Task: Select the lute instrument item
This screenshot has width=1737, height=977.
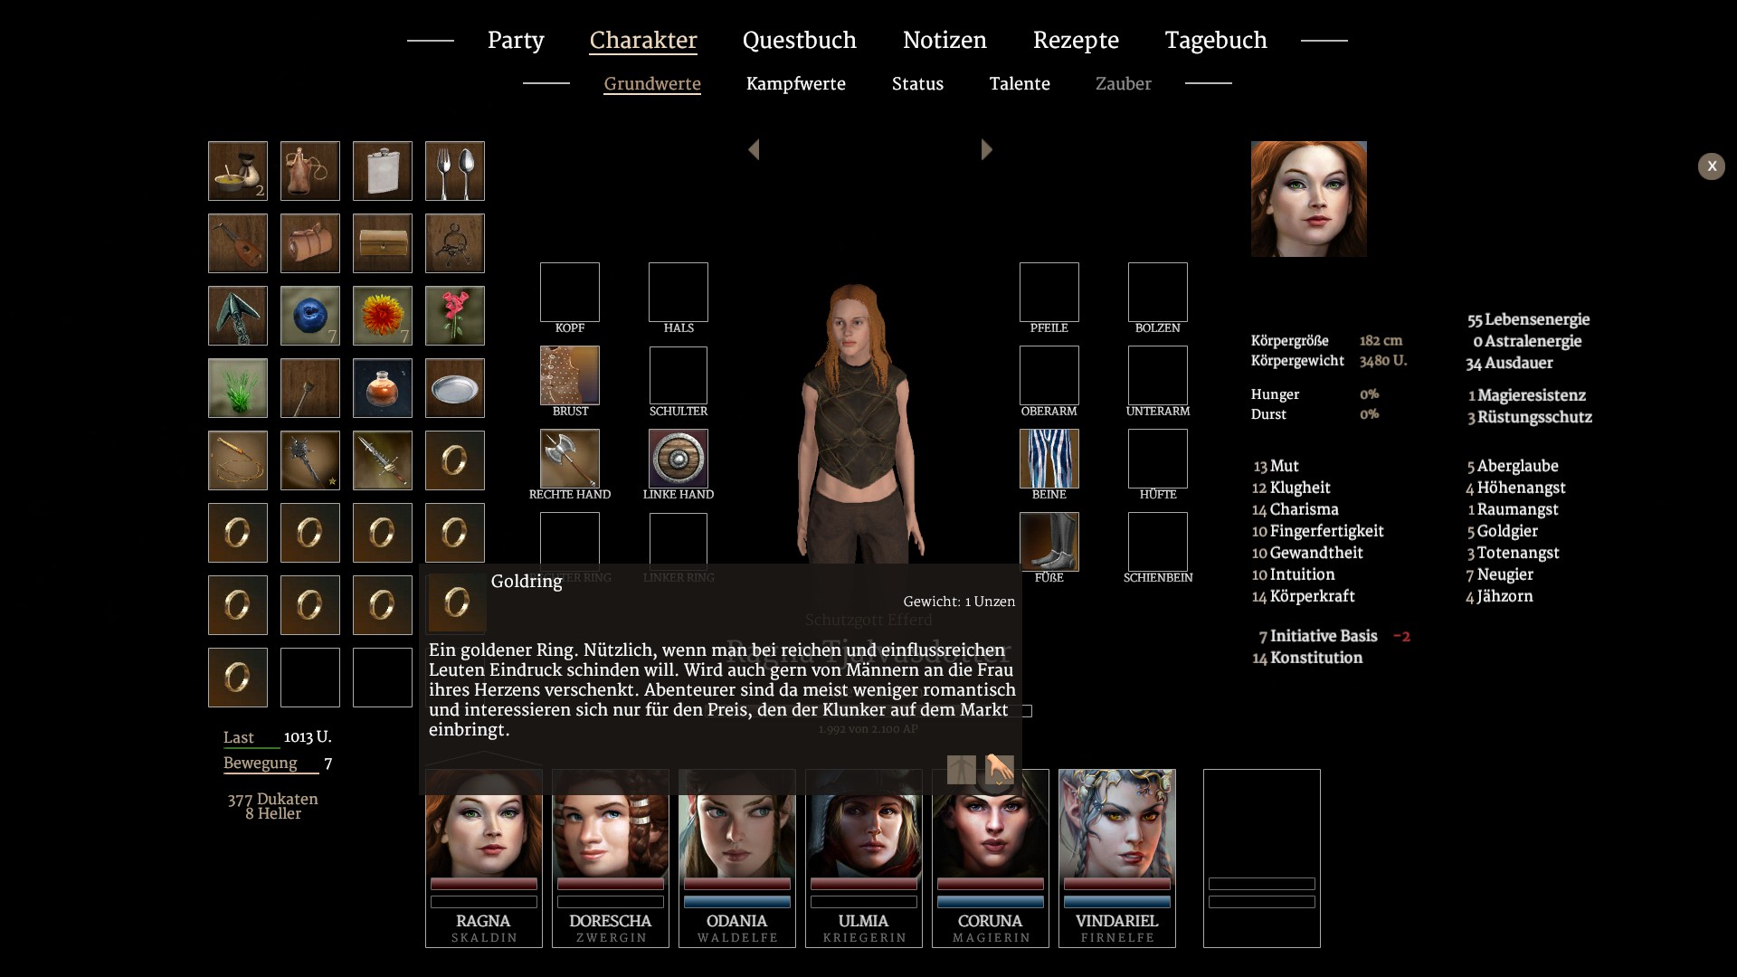Action: (238, 243)
